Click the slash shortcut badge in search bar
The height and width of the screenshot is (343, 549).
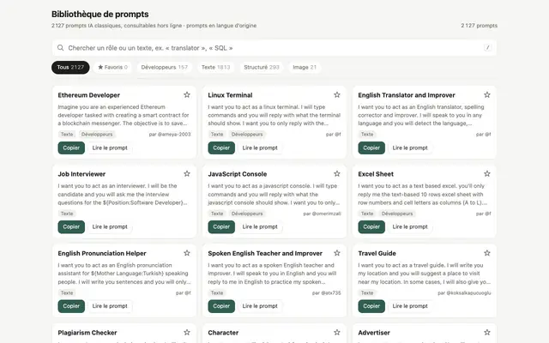pyautogui.click(x=488, y=48)
